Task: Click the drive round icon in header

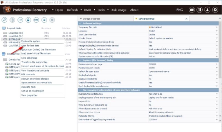Action: click(192, 10)
